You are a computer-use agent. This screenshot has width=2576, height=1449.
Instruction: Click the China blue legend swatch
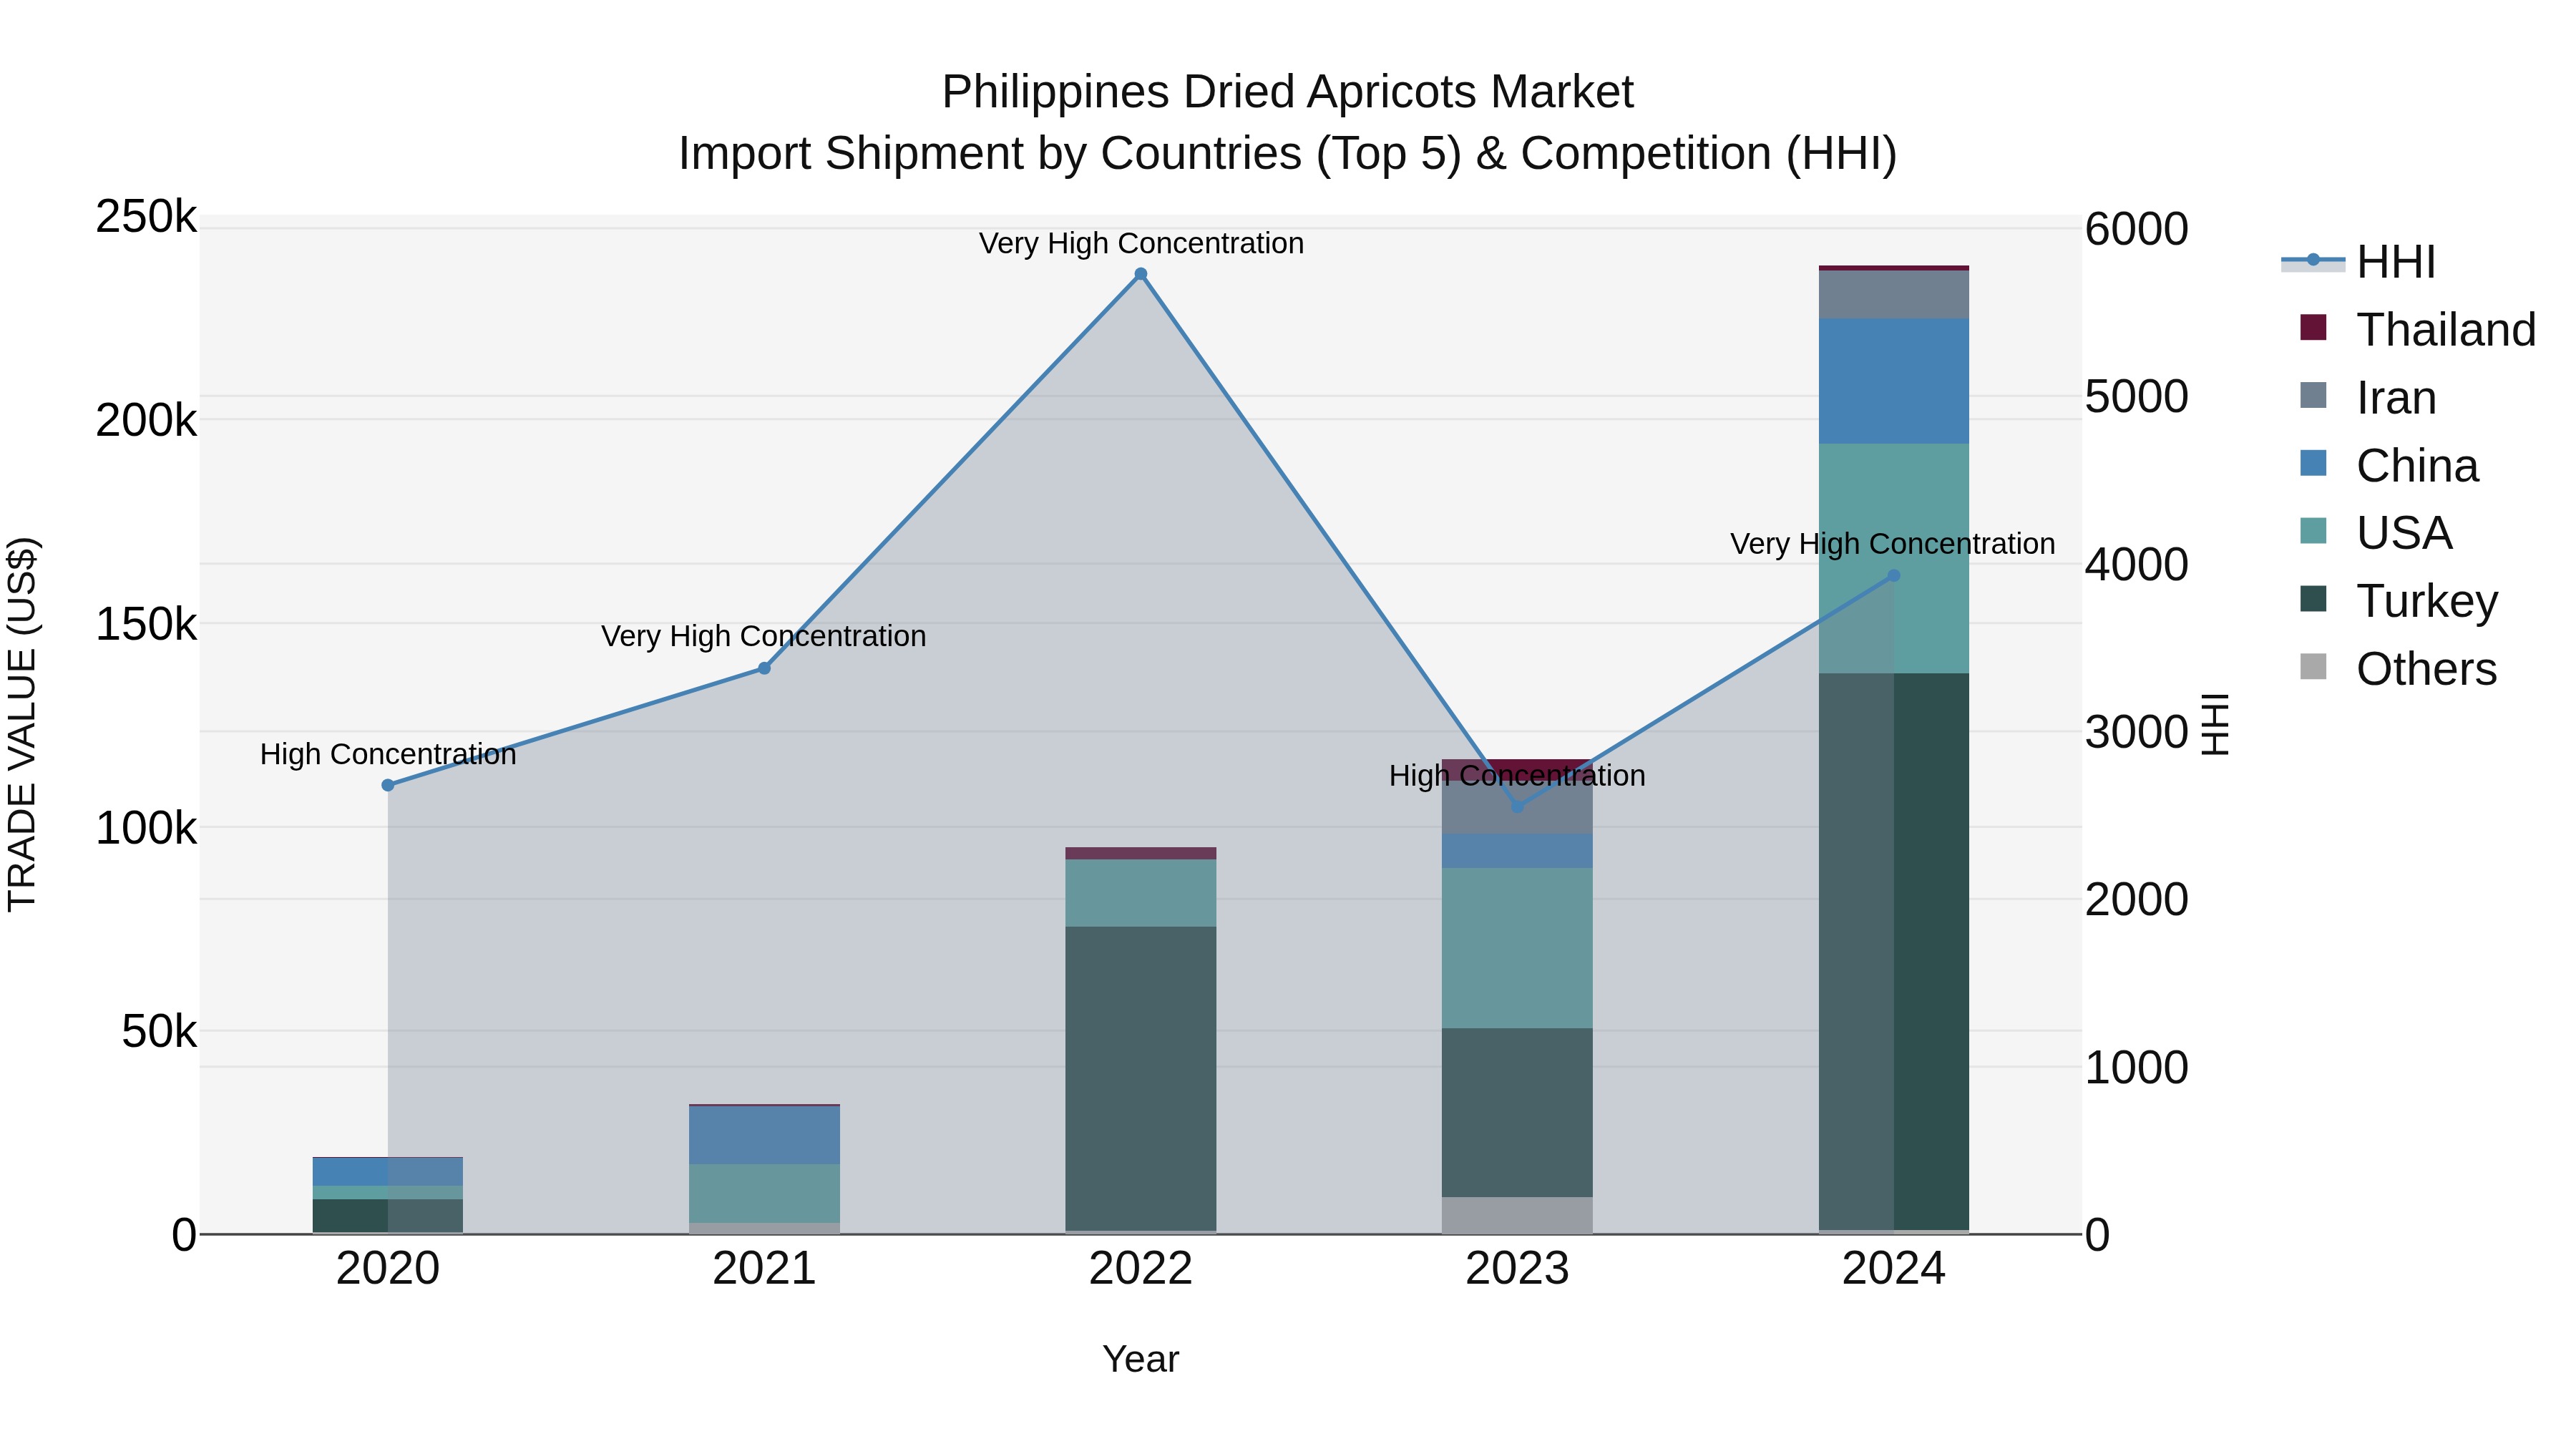pos(2313,463)
